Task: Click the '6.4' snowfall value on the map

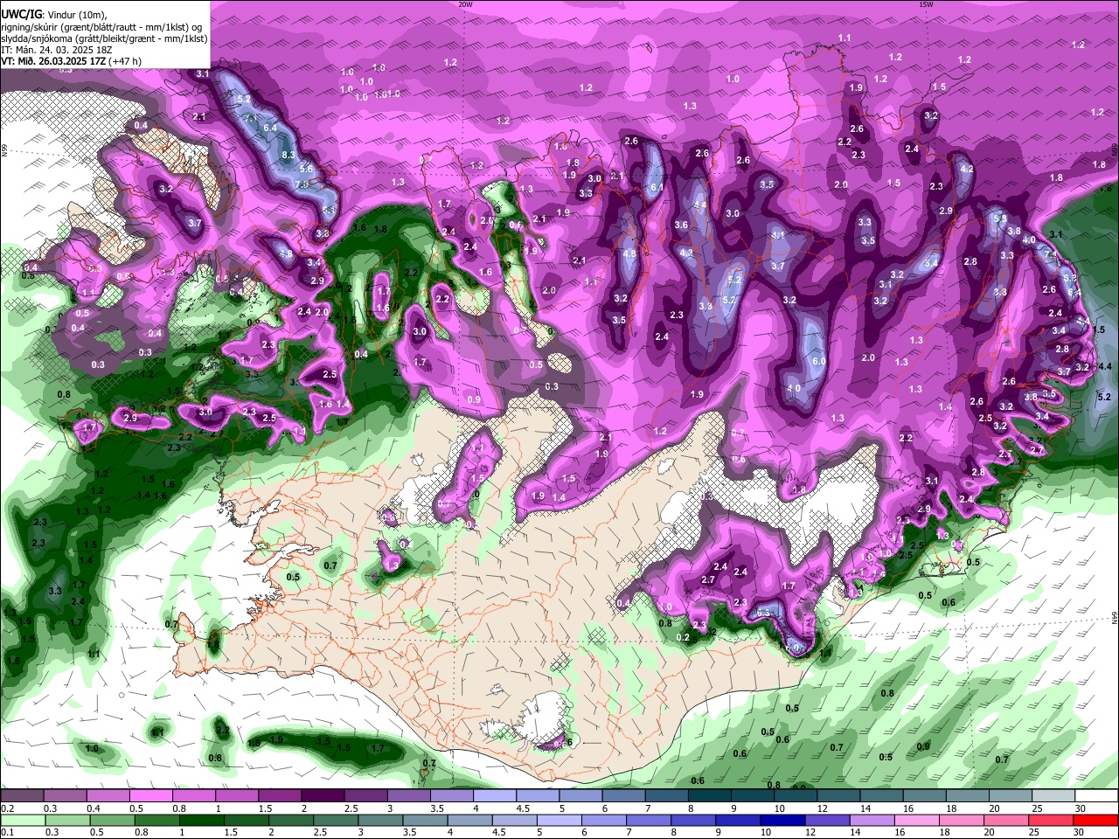Action: click(270, 128)
